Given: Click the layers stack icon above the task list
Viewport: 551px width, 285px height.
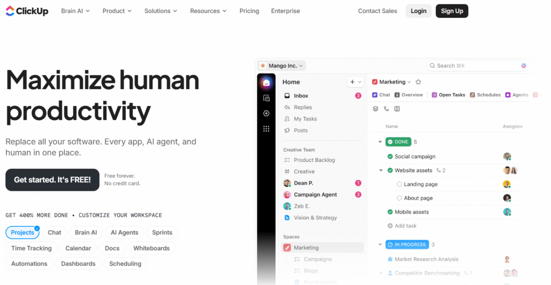Looking at the screenshot, I should coord(376,109).
